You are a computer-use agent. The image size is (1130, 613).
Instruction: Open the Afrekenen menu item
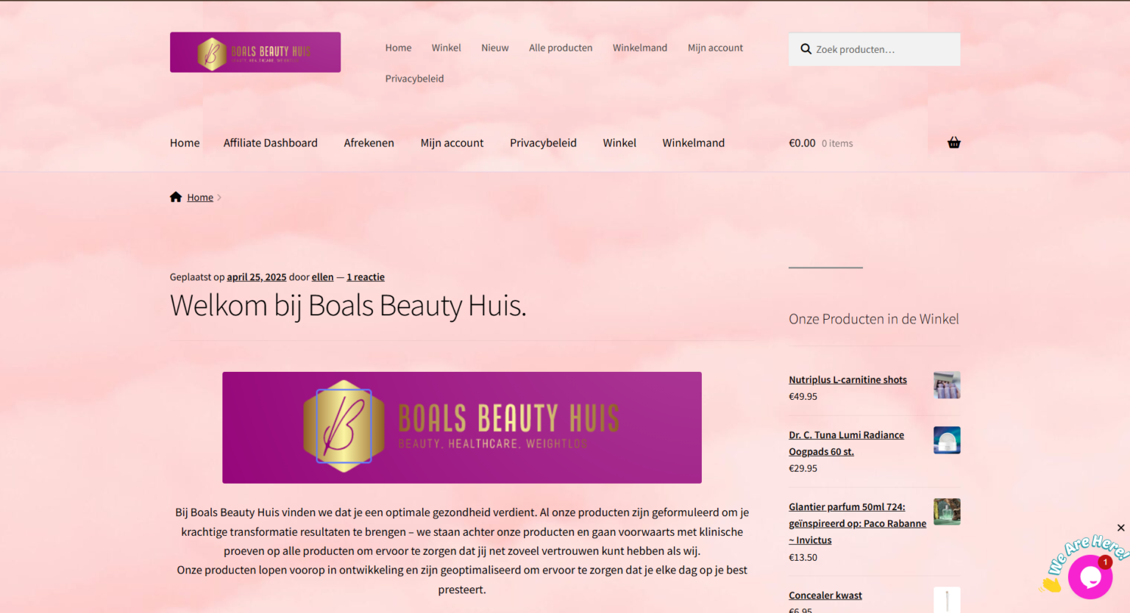369,143
